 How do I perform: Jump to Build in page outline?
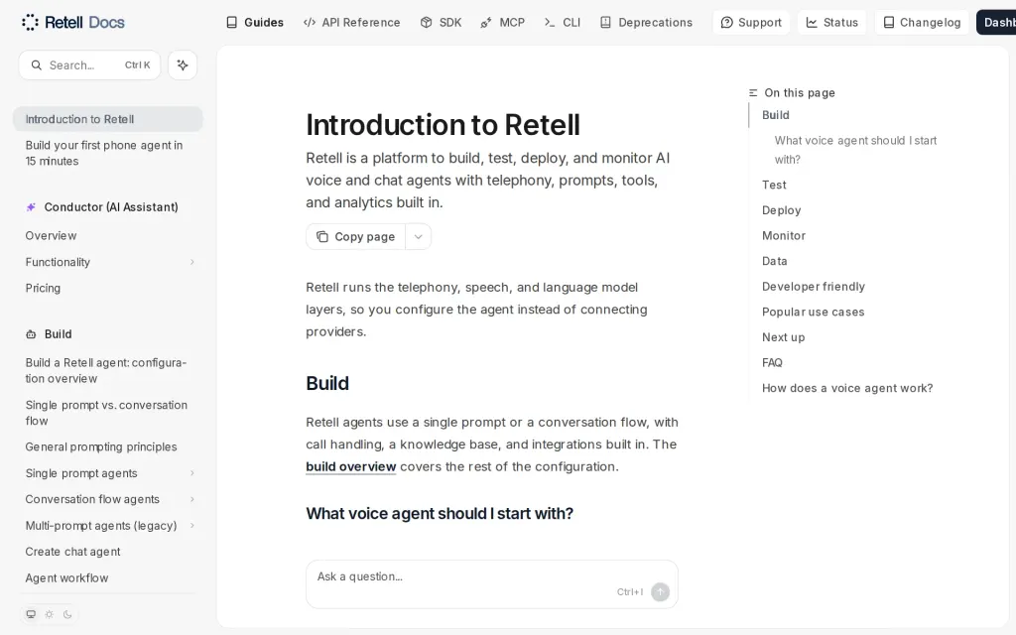[x=776, y=115]
